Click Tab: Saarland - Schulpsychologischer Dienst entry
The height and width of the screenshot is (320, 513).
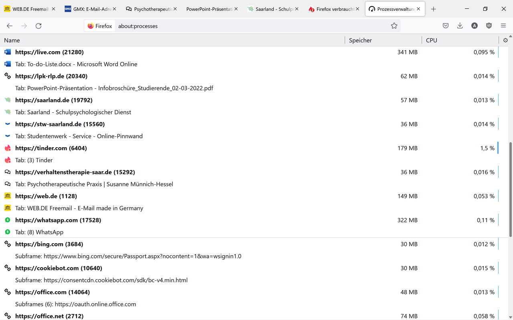coord(73,112)
